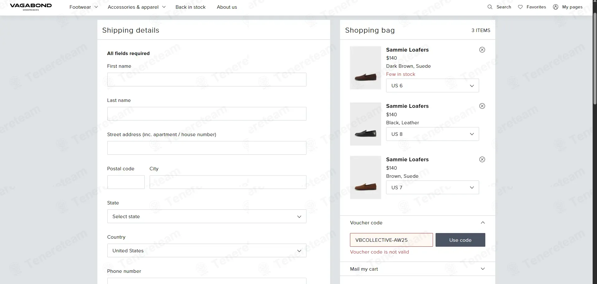Click the Footwear chevron arrow
The width and height of the screenshot is (597, 284).
coord(96,7)
